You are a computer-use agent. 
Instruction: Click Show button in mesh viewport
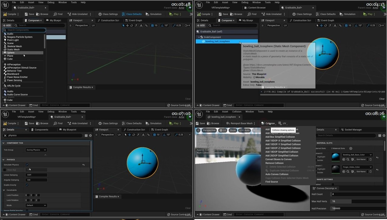point(233,130)
